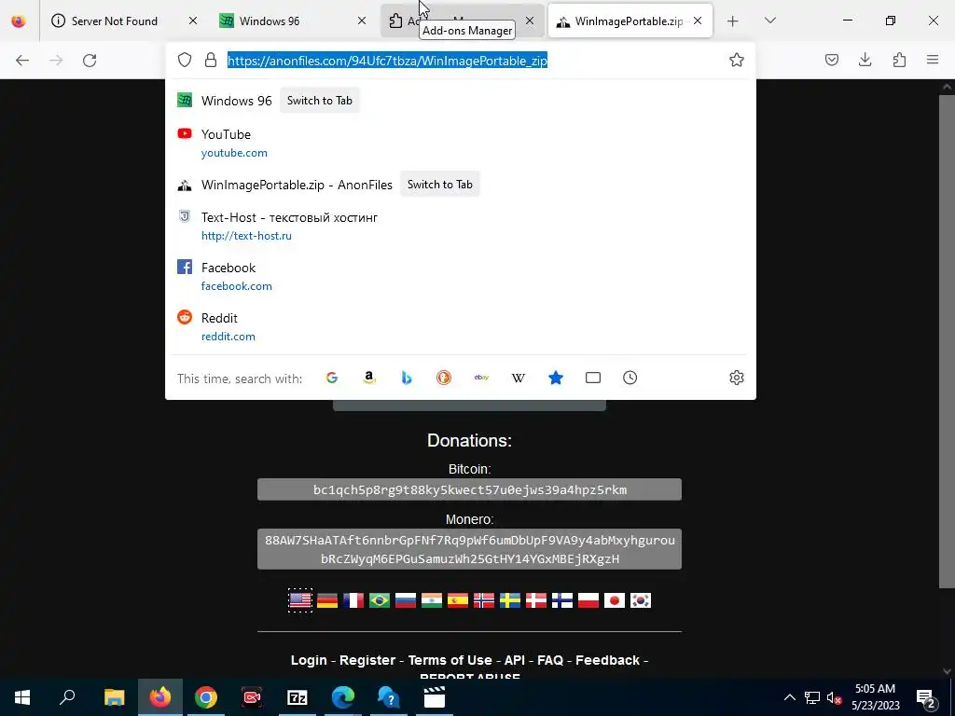Click Switch to Tab for WinImagePortable.zip
Screen dimensions: 955x716
tap(440, 185)
